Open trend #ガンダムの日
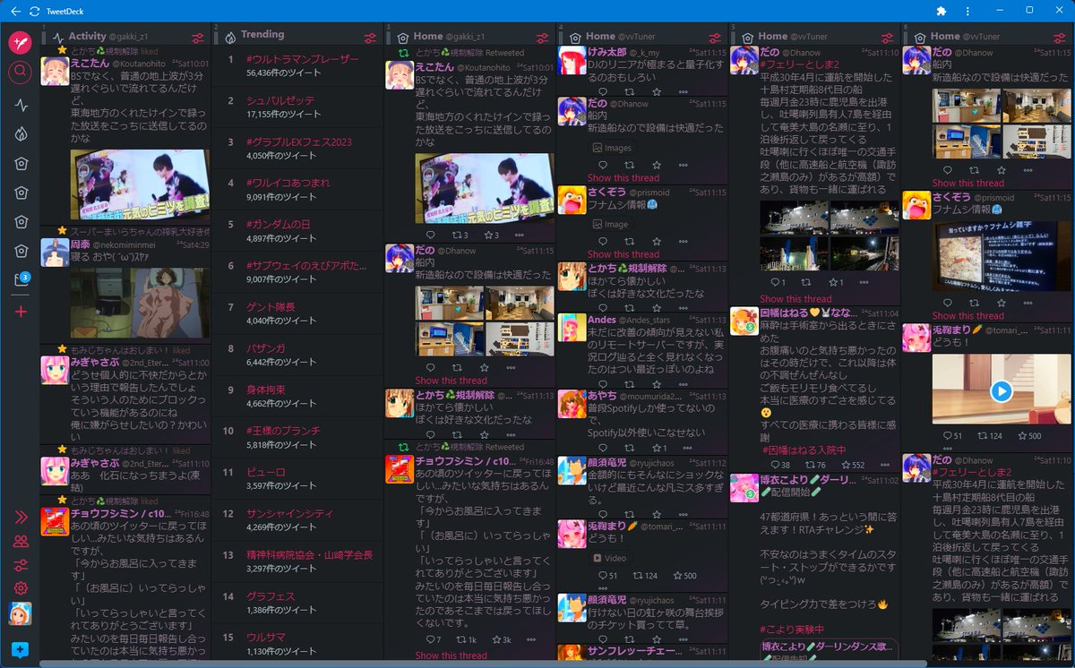This screenshot has height=668, width=1075. point(278,225)
